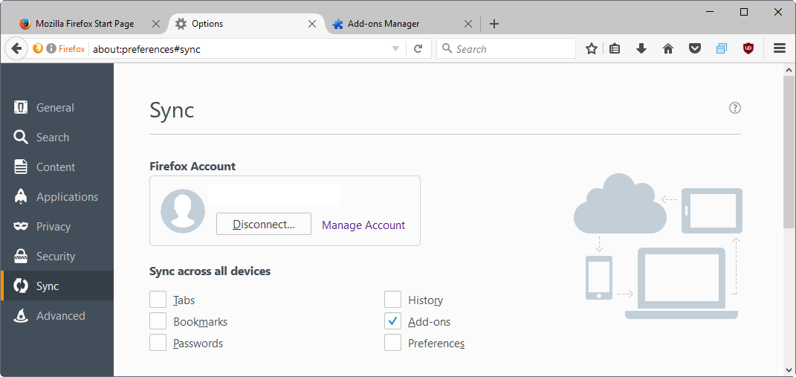796x377 pixels.
Task: Enable Bookmarks sync checkbox
Action: (x=158, y=321)
